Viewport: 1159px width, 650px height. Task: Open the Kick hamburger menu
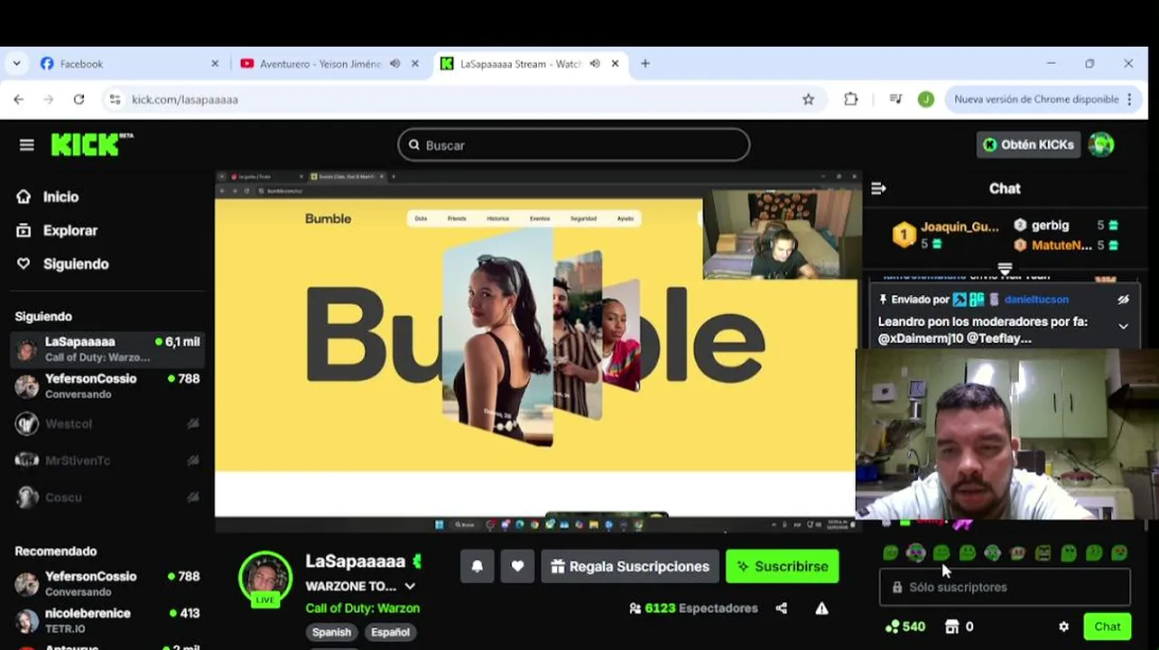click(26, 144)
